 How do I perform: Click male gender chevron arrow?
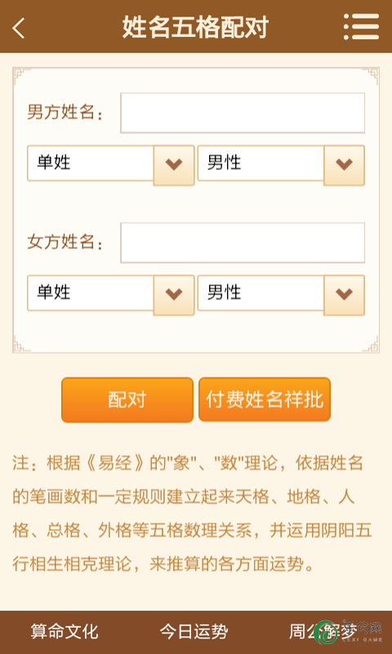344,165
